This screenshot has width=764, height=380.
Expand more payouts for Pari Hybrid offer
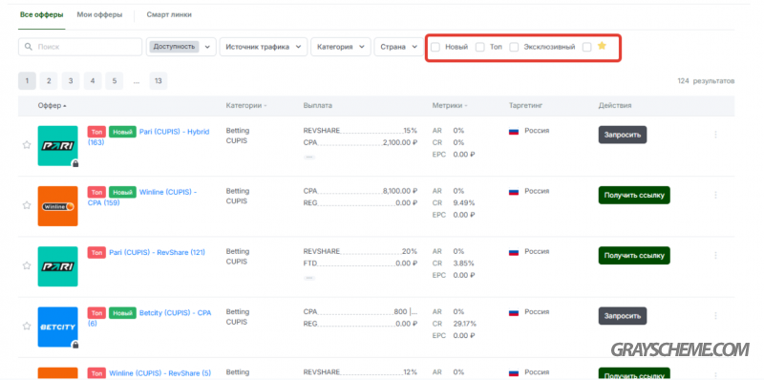point(308,158)
